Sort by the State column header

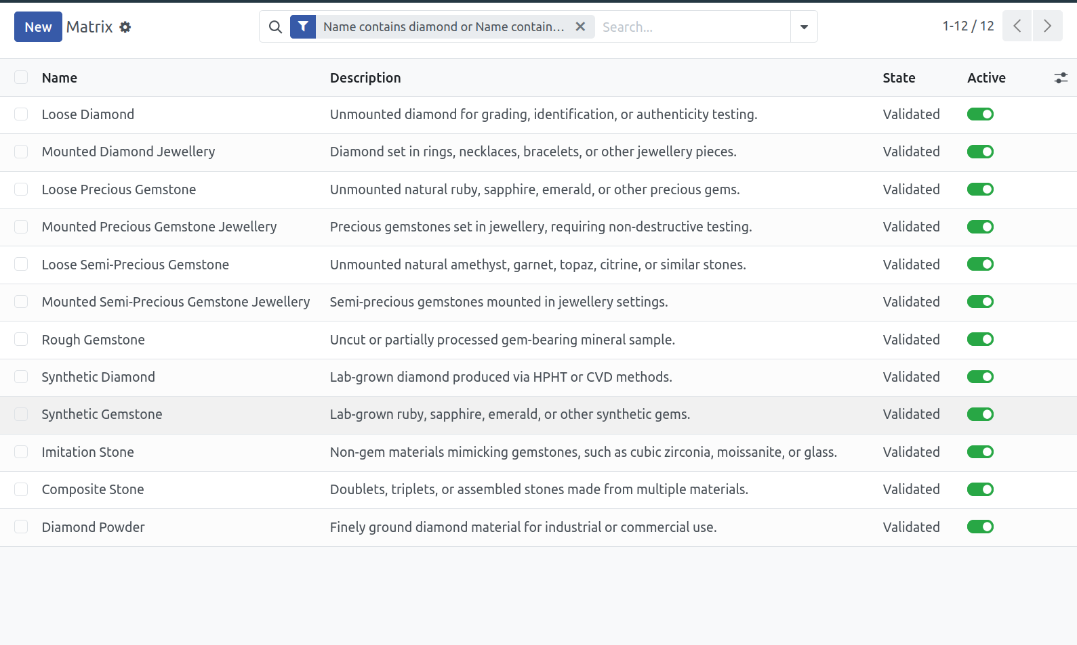click(899, 78)
